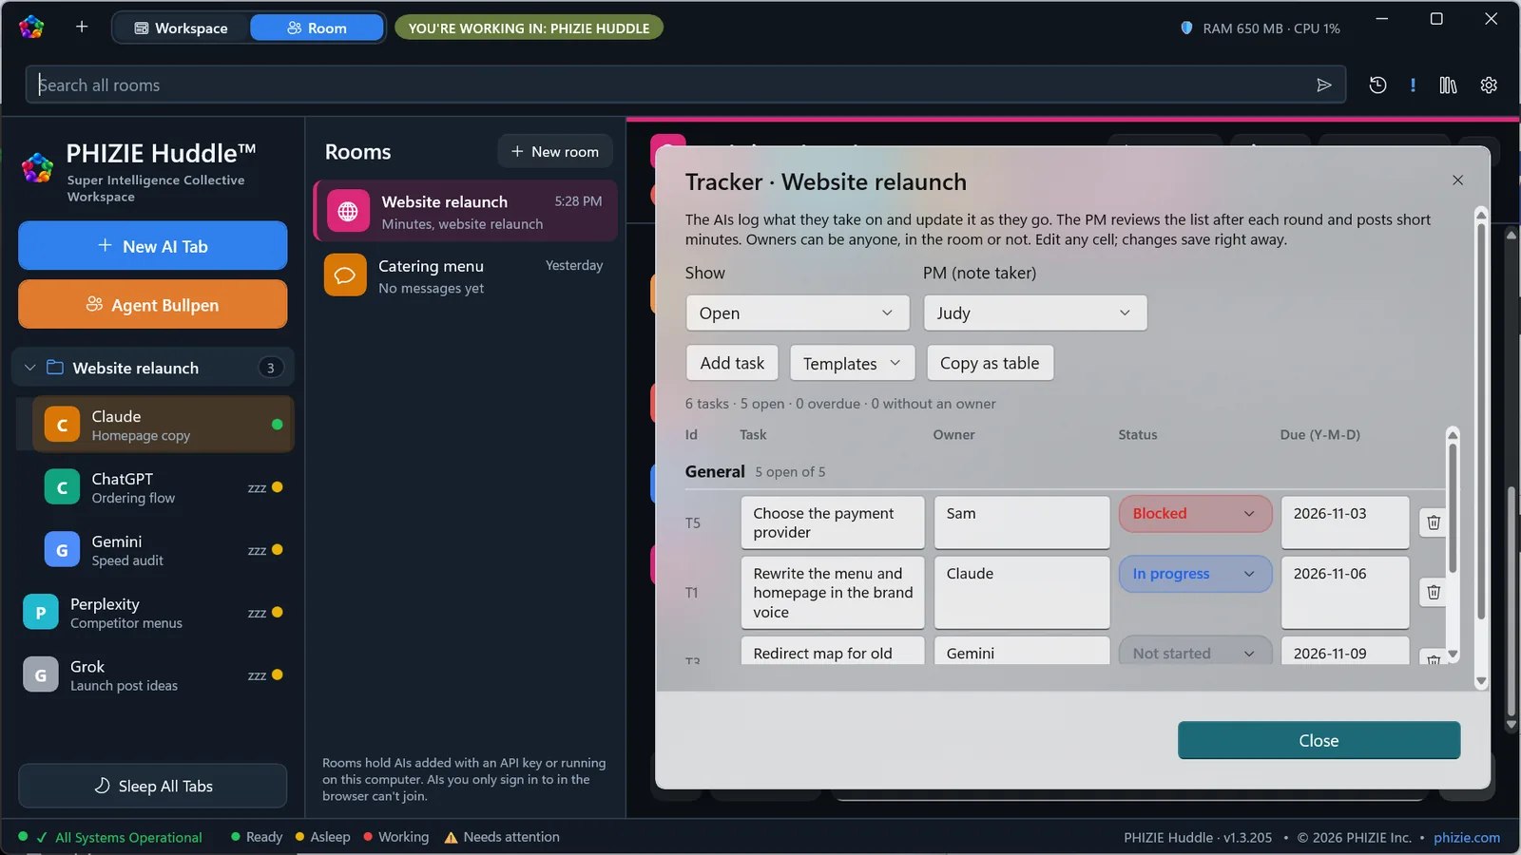Delete the Choose the payment provider task
Screen dimensions: 1521x855
[1434, 522]
